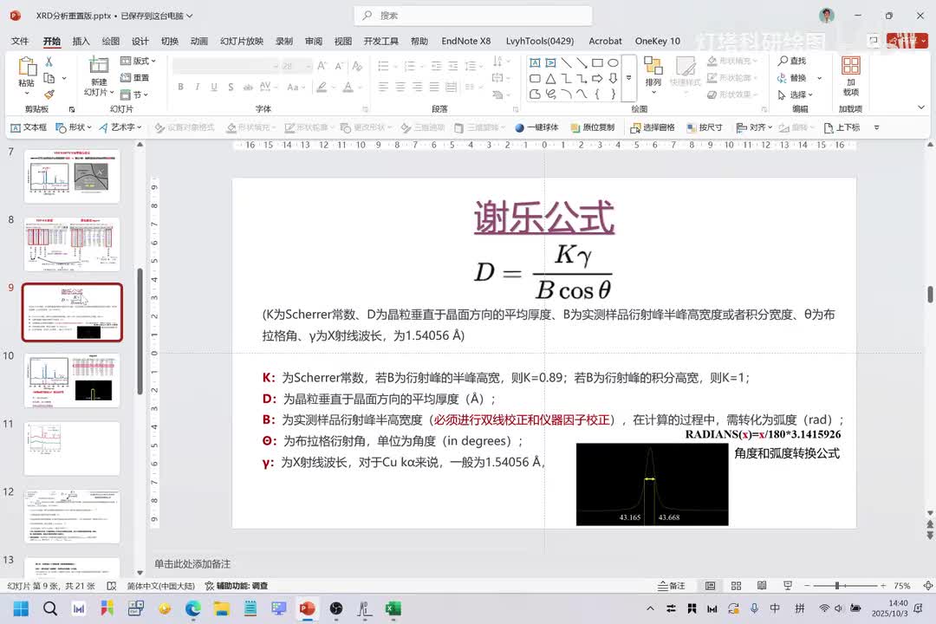
Task: Click zoom out minus button
Action: (807, 586)
